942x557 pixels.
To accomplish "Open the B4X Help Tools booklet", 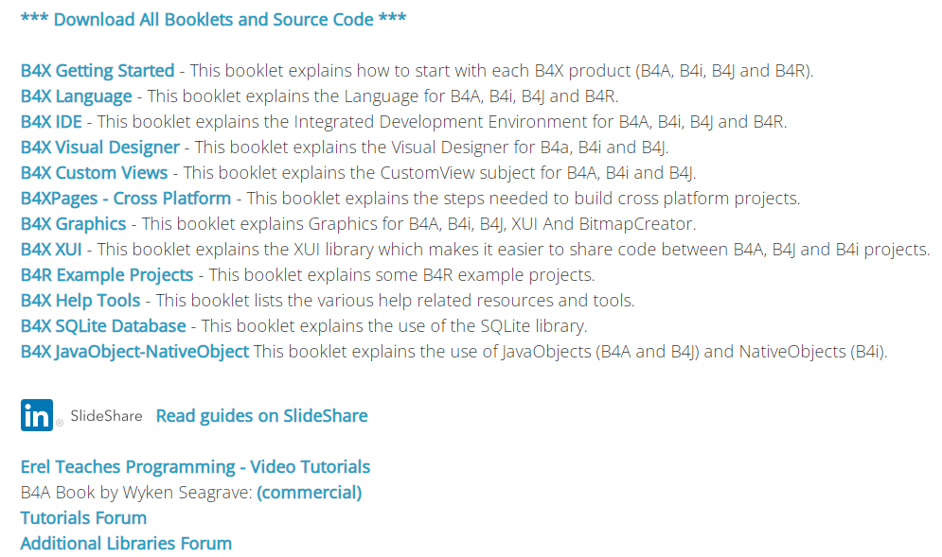I will 80,300.
